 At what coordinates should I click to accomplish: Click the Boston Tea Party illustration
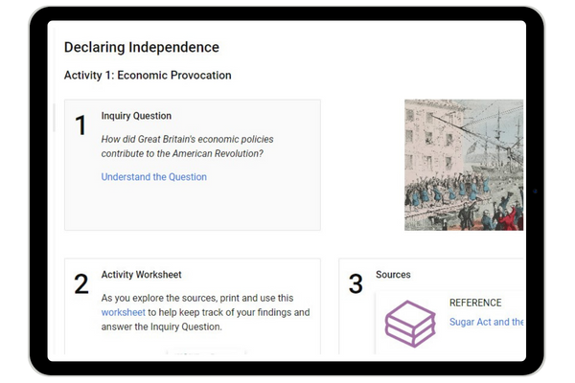(x=464, y=165)
